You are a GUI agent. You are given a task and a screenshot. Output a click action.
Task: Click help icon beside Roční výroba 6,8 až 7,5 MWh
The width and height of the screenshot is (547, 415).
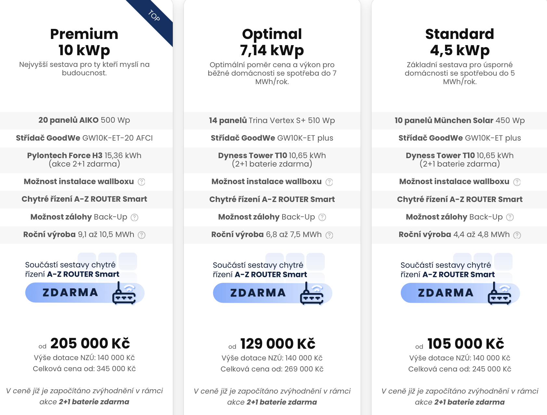tap(329, 235)
